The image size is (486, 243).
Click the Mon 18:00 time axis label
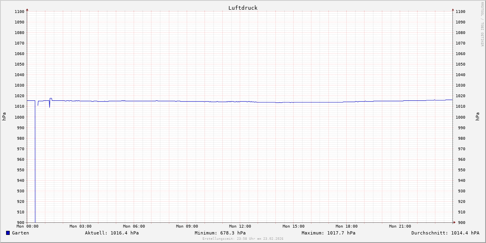click(x=346, y=226)
